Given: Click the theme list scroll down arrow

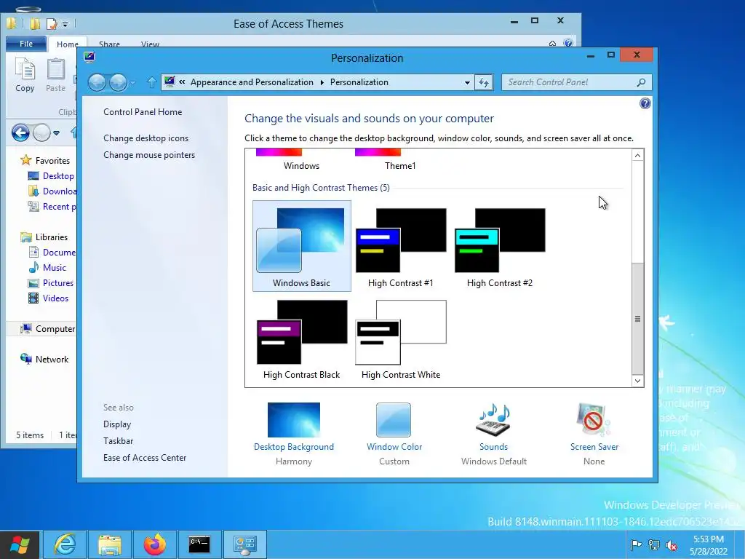Looking at the screenshot, I should pos(637,381).
